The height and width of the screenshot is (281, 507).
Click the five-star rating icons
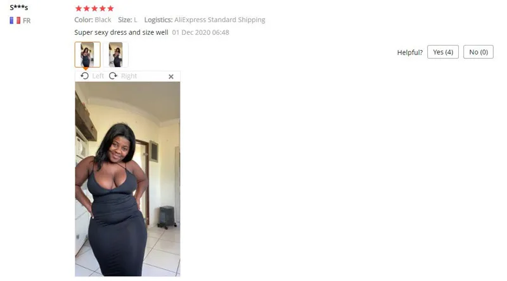point(94,8)
